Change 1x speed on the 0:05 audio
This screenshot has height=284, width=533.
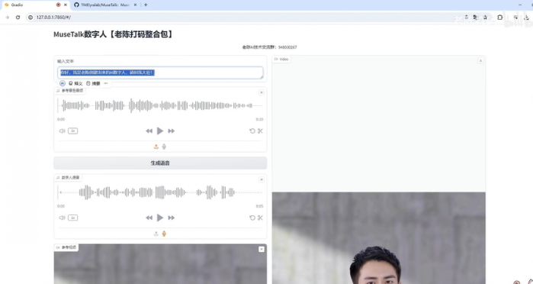(x=72, y=218)
